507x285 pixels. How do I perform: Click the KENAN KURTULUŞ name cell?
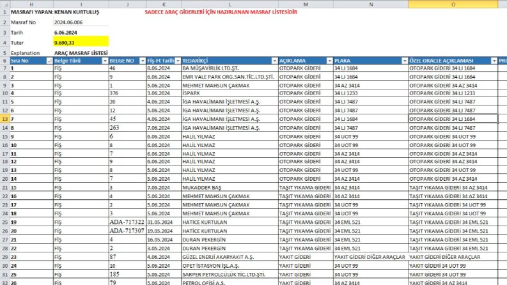(77, 12)
